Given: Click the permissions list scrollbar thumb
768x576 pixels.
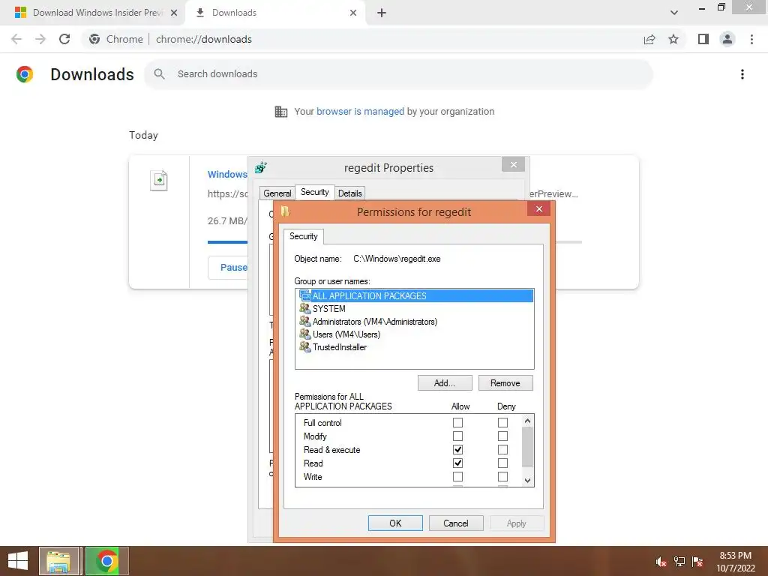Looking at the screenshot, I should 527,447.
